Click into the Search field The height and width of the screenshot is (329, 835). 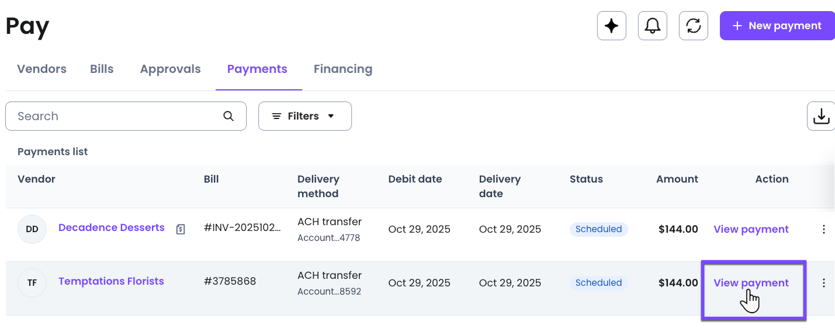point(117,116)
